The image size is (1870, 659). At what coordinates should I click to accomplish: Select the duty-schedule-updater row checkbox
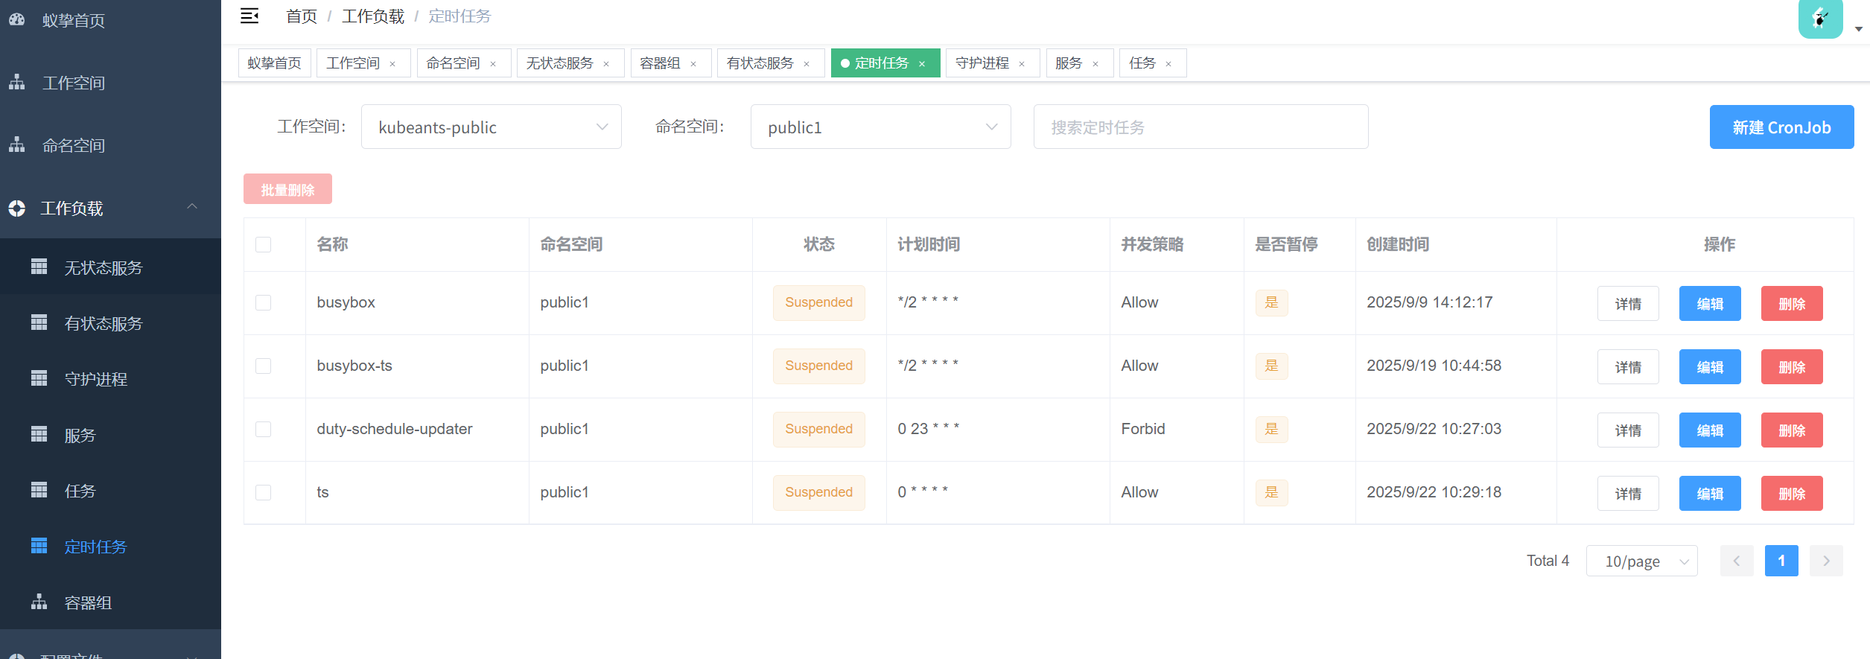point(264,430)
